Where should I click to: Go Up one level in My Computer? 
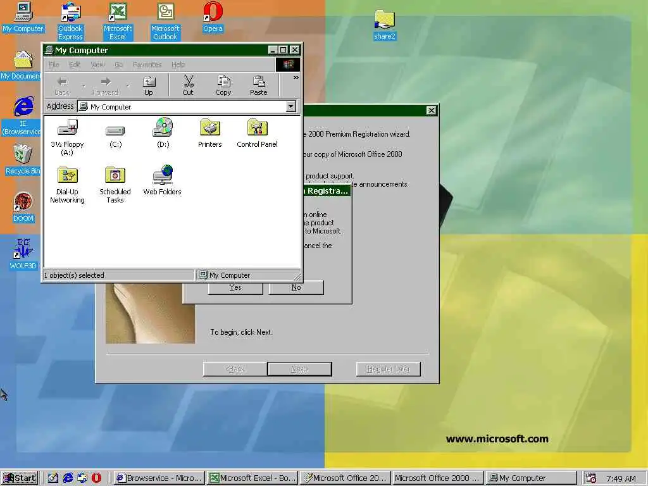tap(149, 85)
